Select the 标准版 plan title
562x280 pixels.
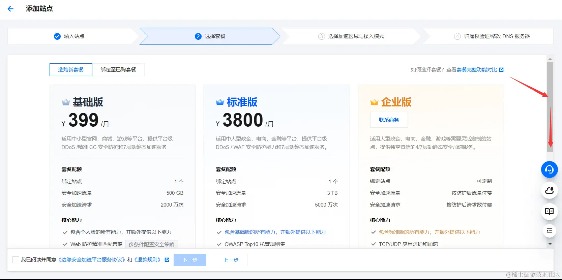(242, 102)
